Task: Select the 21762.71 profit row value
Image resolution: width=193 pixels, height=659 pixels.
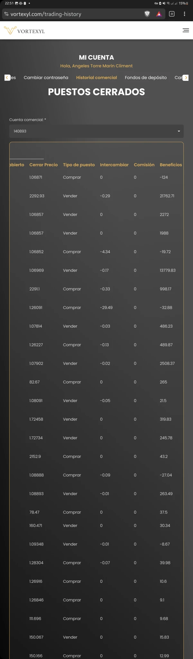Action: (167, 196)
